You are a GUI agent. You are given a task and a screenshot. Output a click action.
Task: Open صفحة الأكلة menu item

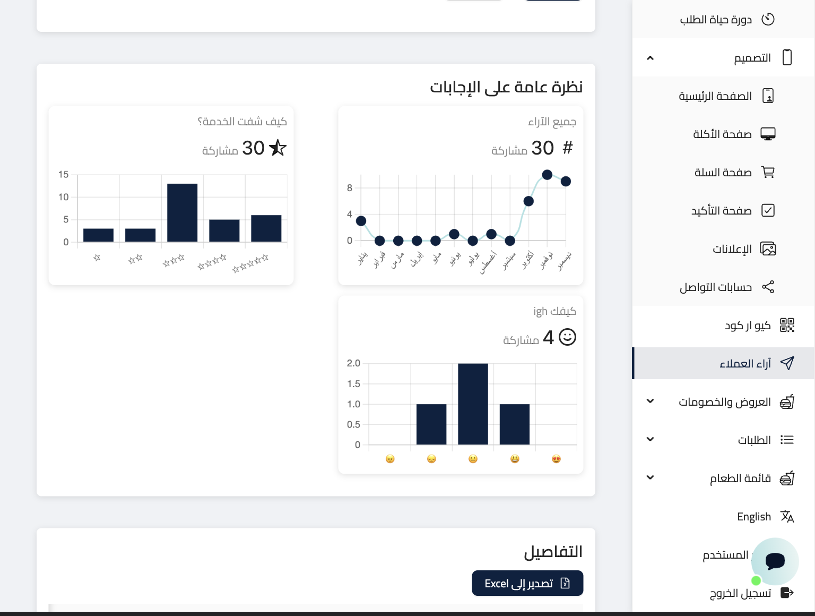click(x=722, y=134)
